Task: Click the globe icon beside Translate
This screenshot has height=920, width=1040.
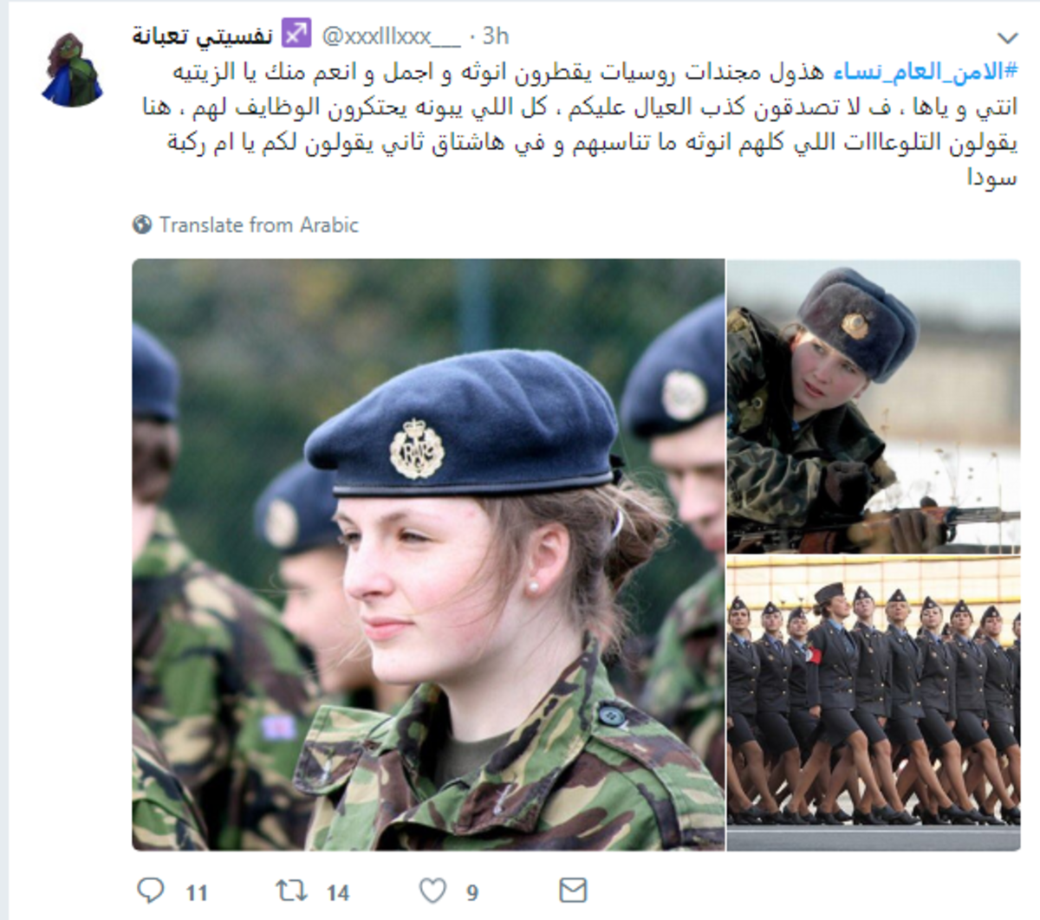Action: pos(142,225)
